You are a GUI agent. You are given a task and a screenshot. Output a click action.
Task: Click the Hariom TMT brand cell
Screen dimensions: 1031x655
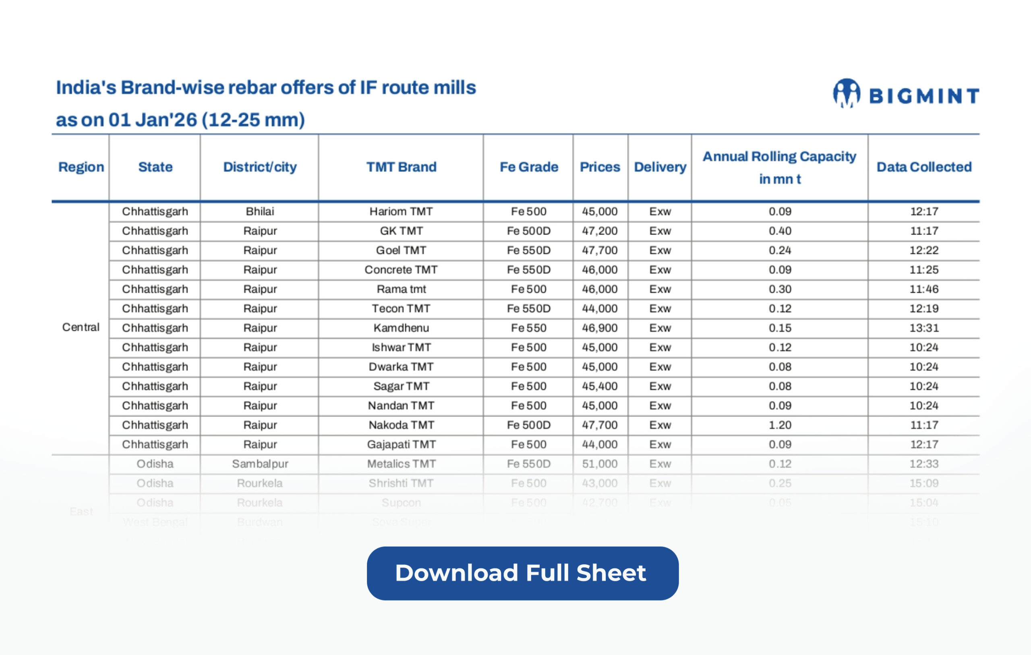[x=401, y=211]
